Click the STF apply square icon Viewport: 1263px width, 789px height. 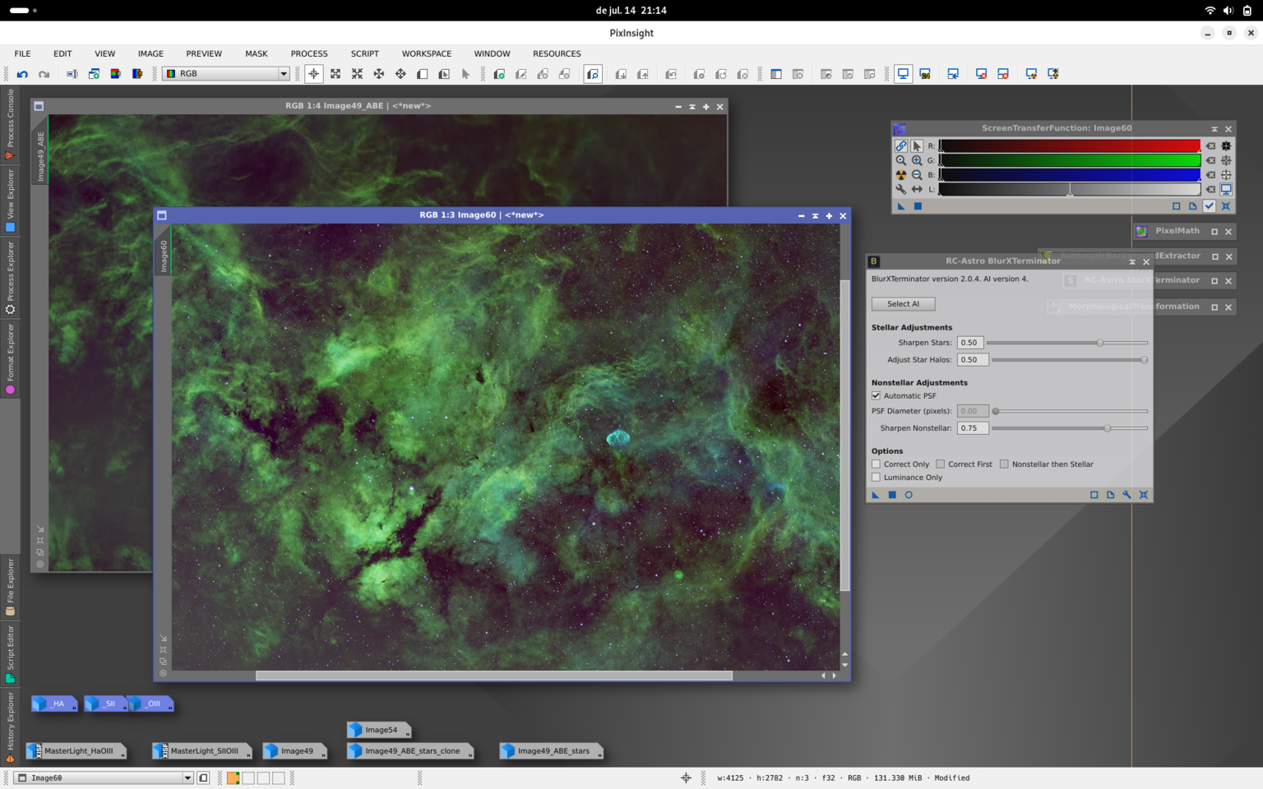(x=918, y=206)
